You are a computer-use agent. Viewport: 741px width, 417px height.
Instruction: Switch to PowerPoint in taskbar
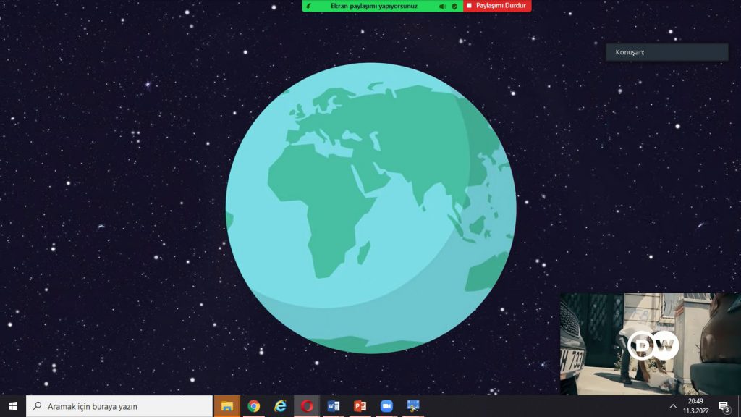(x=360, y=406)
